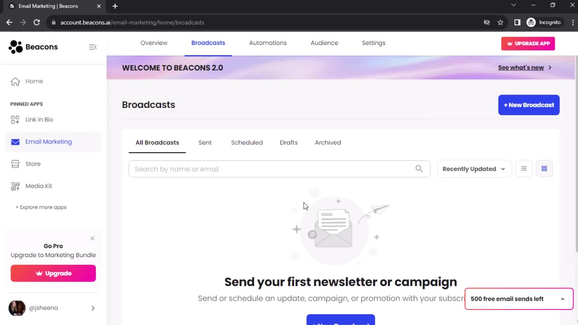
Task: Click the Home sidebar icon
Action: click(15, 81)
